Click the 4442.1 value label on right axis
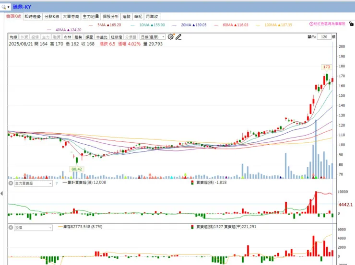The height and width of the screenshot is (265, 355). (345, 205)
